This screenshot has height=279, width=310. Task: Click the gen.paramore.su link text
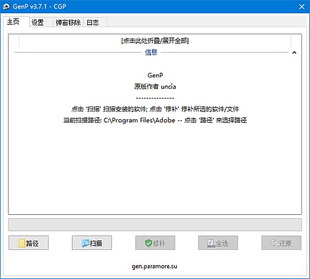(x=154, y=266)
